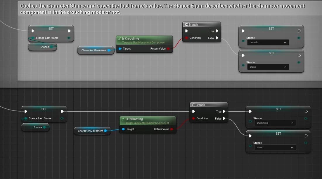Select the Is Crouching node title
322x179 pixels.
[130, 38]
